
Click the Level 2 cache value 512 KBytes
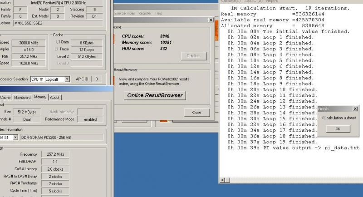click(x=87, y=56)
